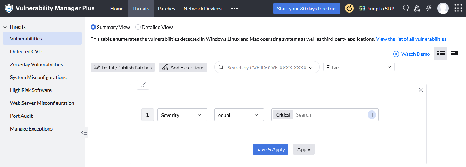
Task: Open the Threats tab
Action: pos(141,8)
